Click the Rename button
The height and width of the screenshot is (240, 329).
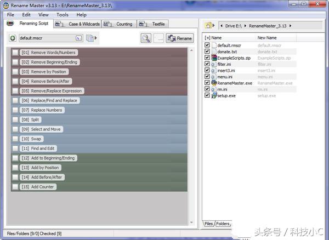(x=180, y=38)
